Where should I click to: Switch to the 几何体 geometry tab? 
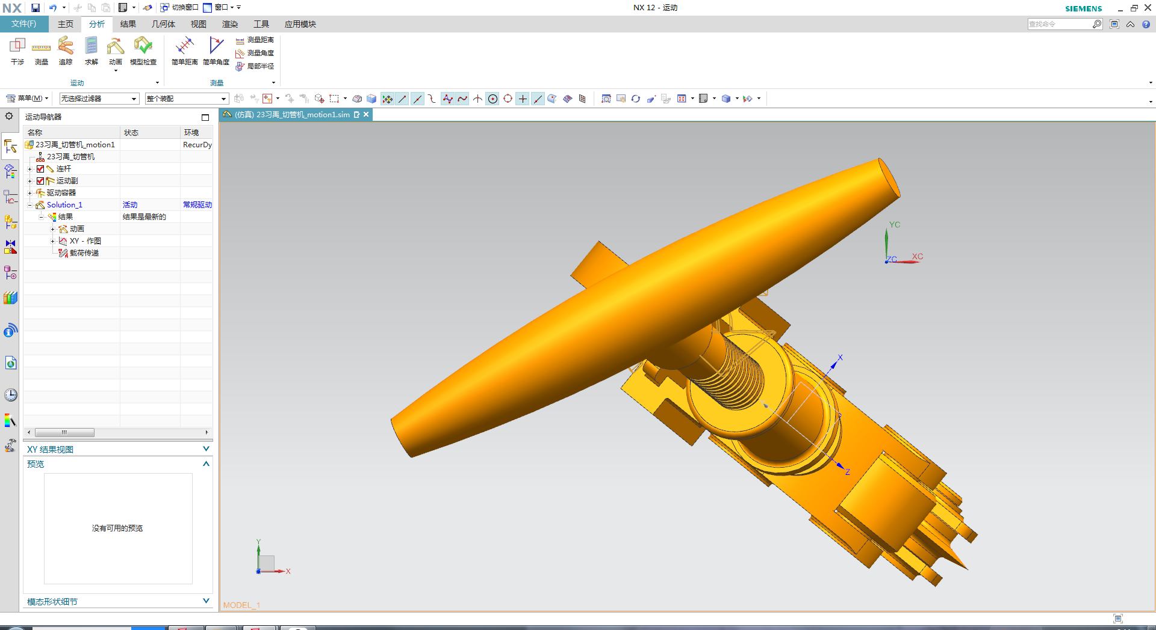click(163, 24)
